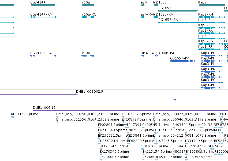Click protein Ir10a-PC label
The width and height of the screenshot is (228, 161).
click(x=88, y=53)
